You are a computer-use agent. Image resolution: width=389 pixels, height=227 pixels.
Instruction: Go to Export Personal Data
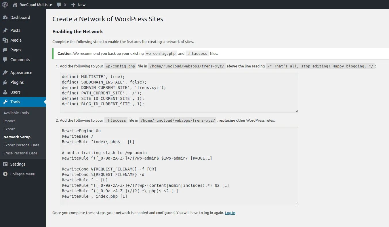pos(21,145)
